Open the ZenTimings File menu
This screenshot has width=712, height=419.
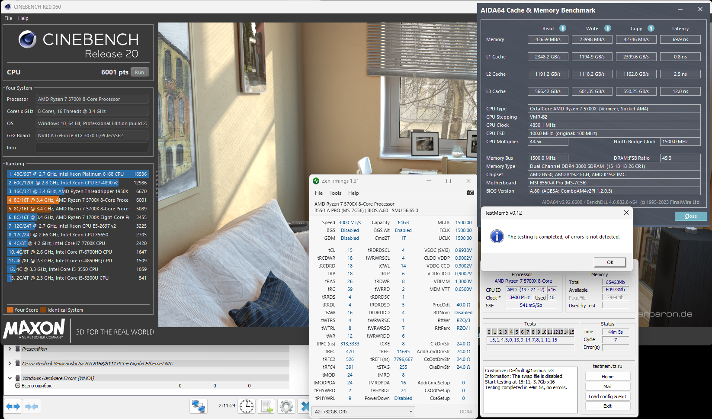[x=319, y=193]
